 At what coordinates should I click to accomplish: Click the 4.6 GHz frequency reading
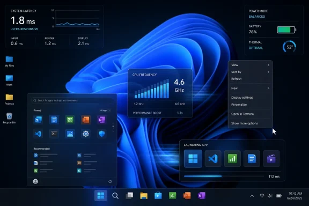click(x=179, y=86)
